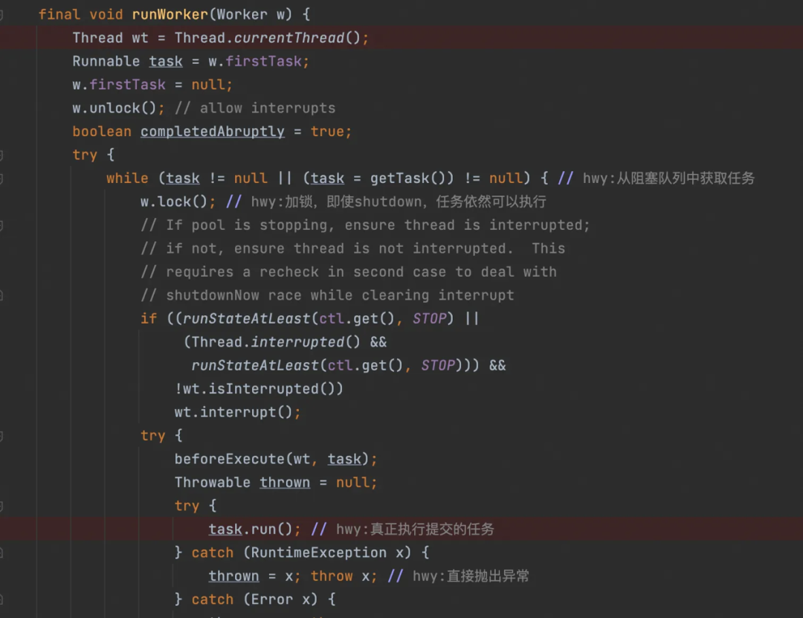
Task: Click 'Throwable thrown = null' declaration
Action: pos(276,483)
